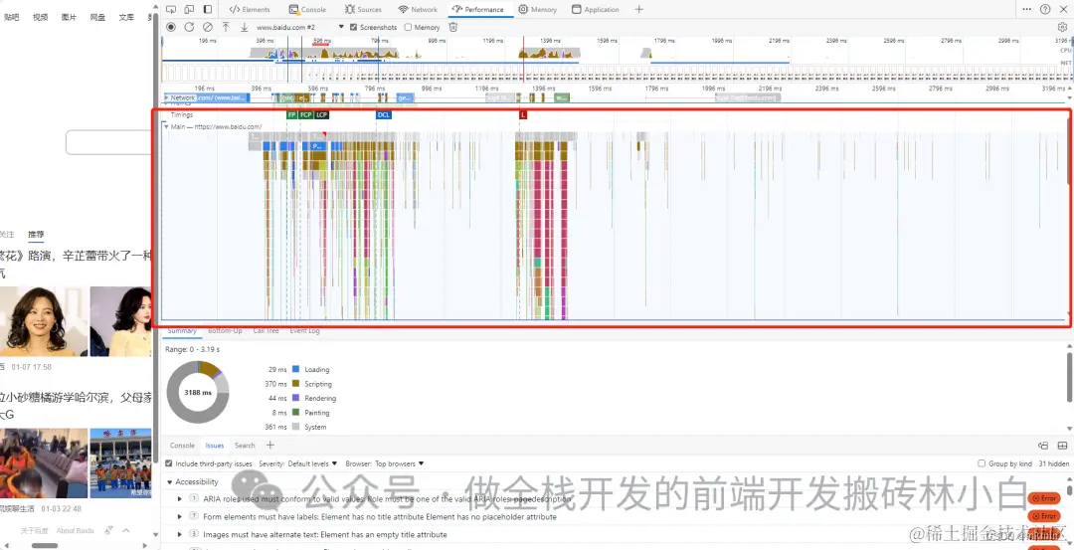Switch to the Elements tab
The image size is (1074, 550).
click(250, 10)
